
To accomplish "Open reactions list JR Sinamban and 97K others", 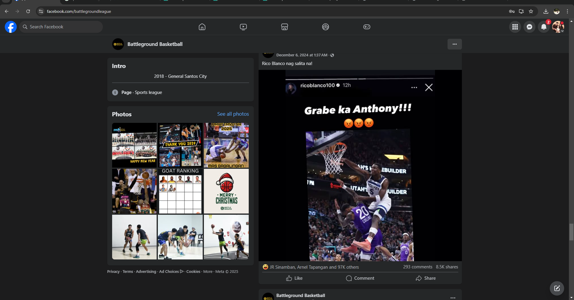I will [x=314, y=267].
